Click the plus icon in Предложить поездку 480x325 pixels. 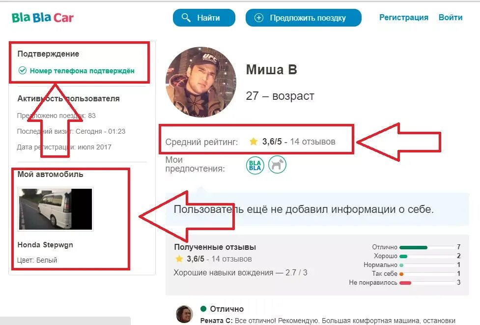[x=259, y=18]
